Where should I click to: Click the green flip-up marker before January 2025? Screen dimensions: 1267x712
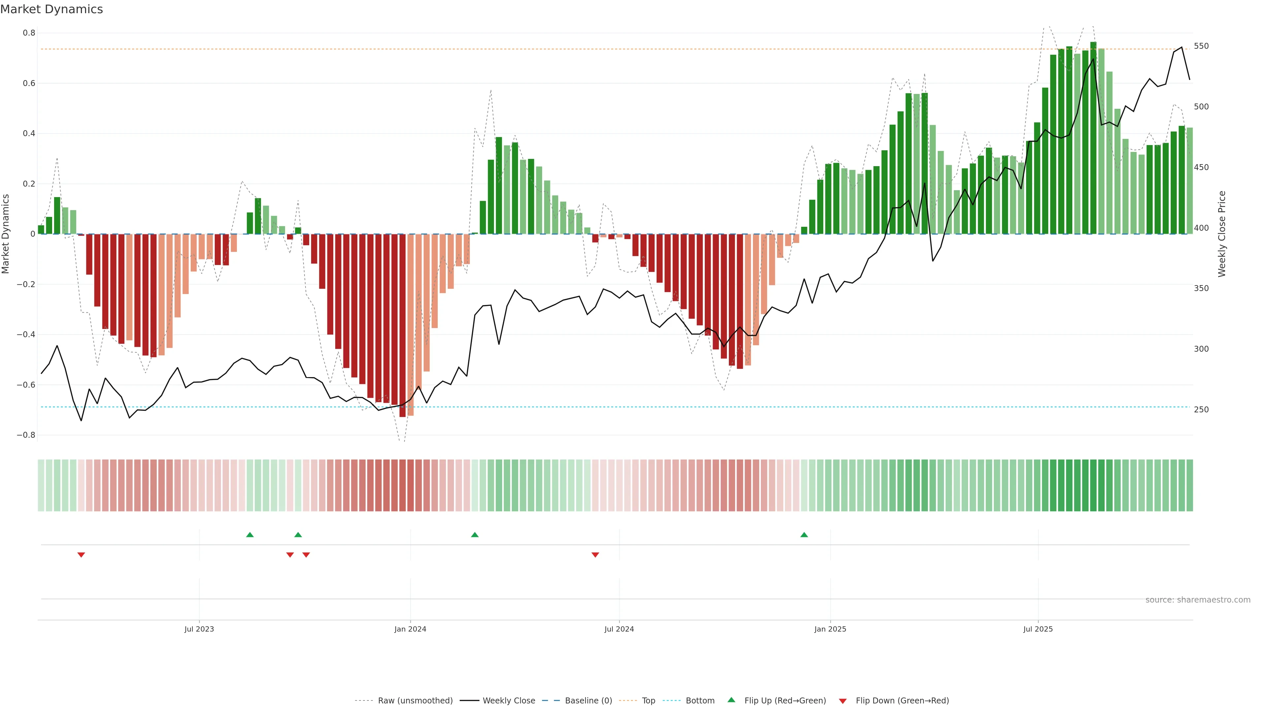[804, 535]
